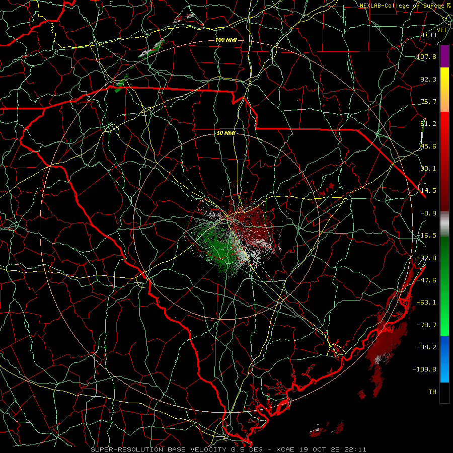This screenshot has height=453, width=453.
Task: Select the 61.2 legend value
Action: tap(428, 124)
